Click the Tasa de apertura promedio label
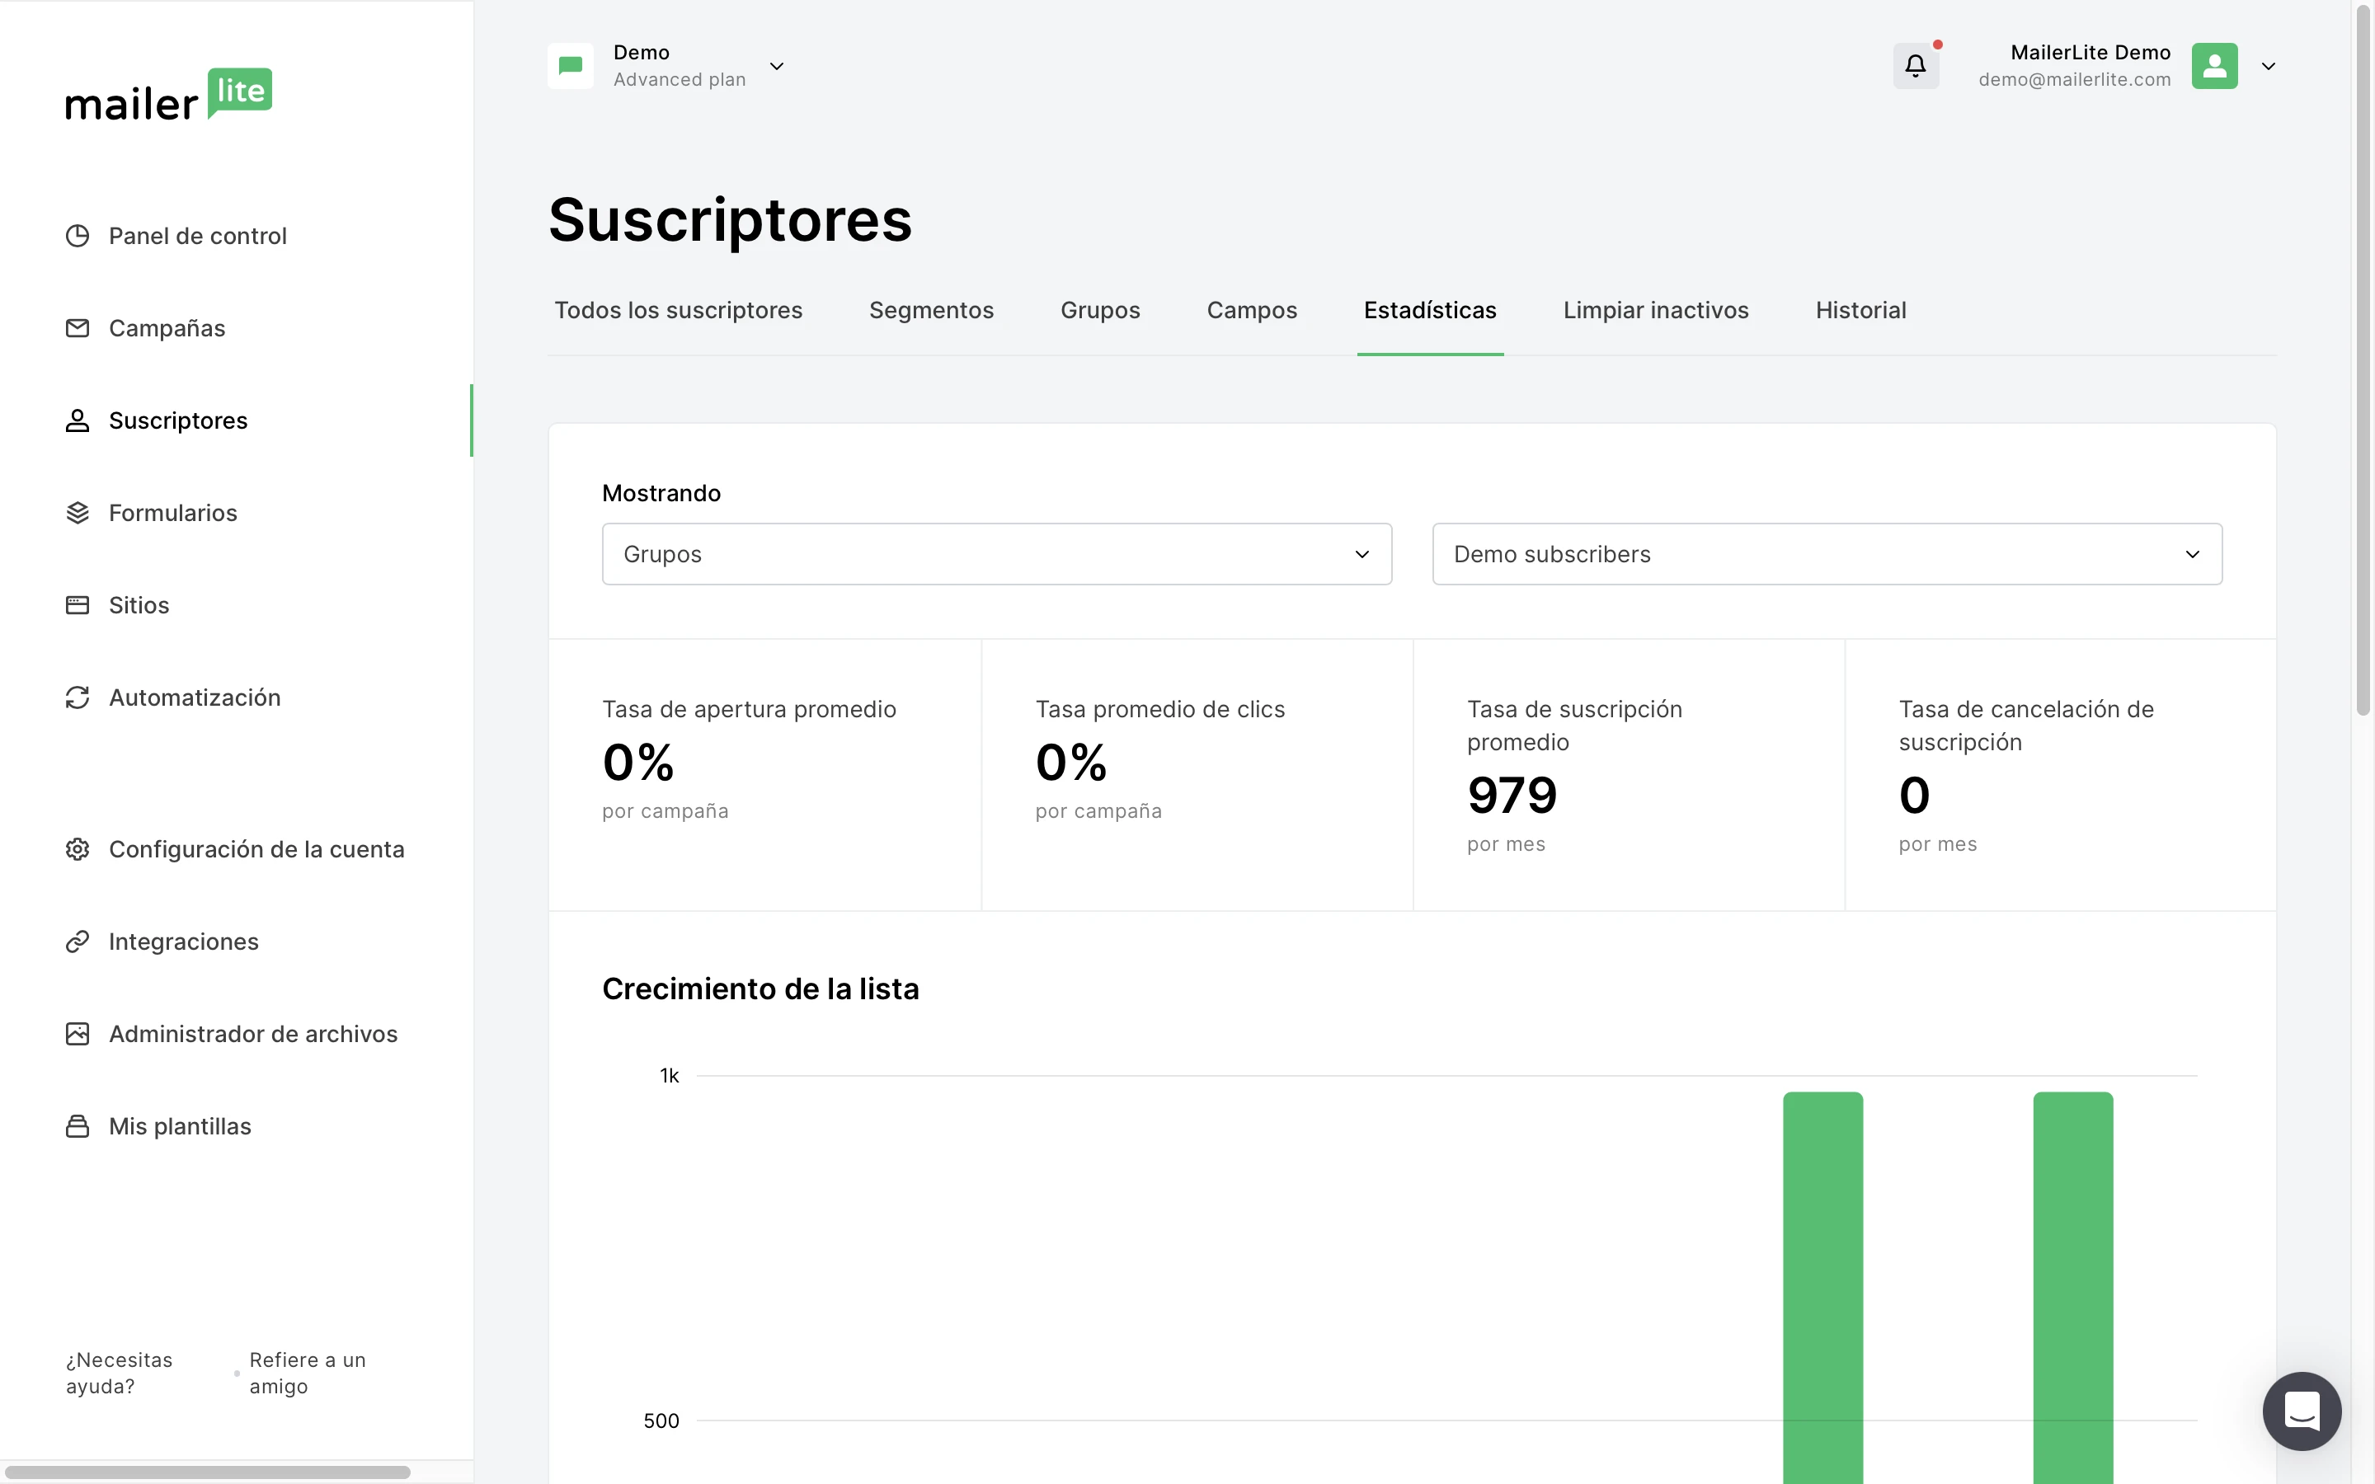2375x1484 pixels. (749, 709)
